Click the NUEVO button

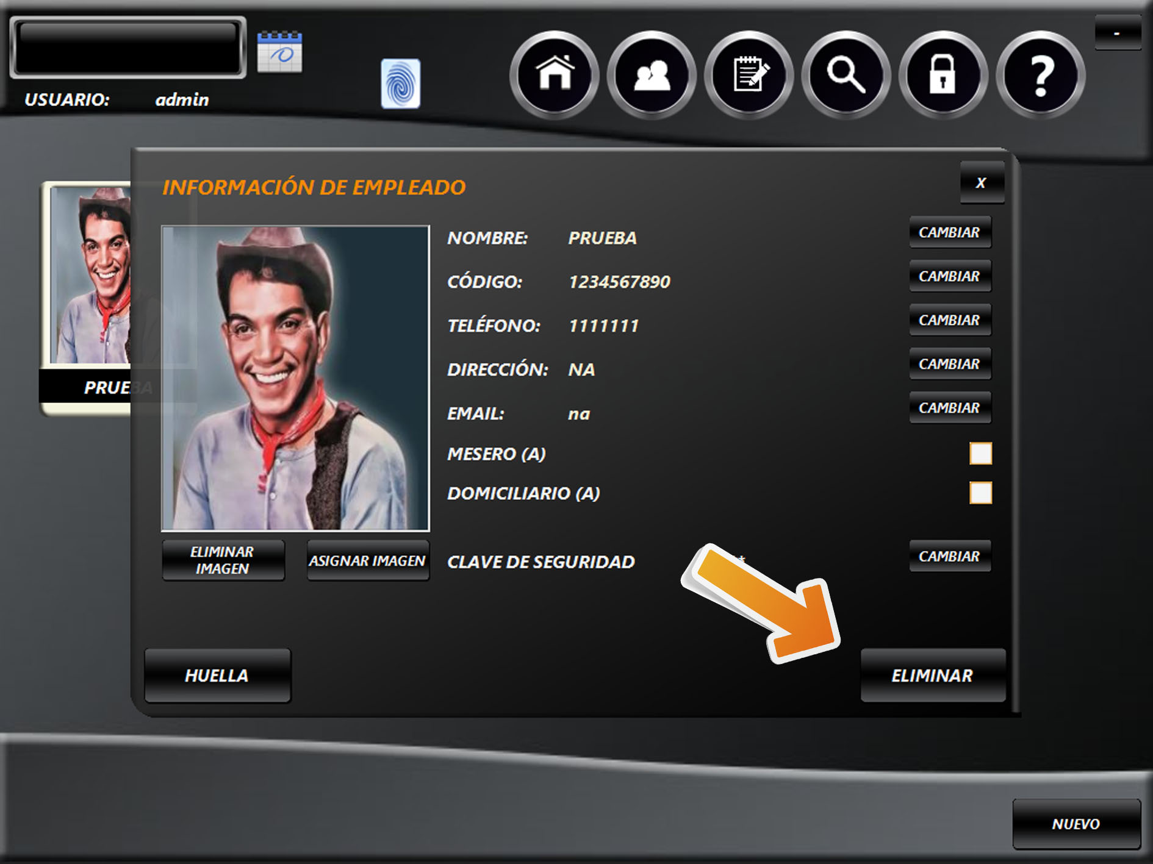tap(1076, 824)
